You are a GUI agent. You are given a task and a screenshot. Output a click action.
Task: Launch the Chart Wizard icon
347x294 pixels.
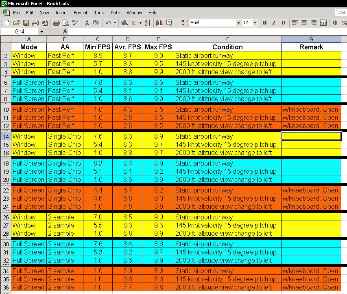point(159,23)
